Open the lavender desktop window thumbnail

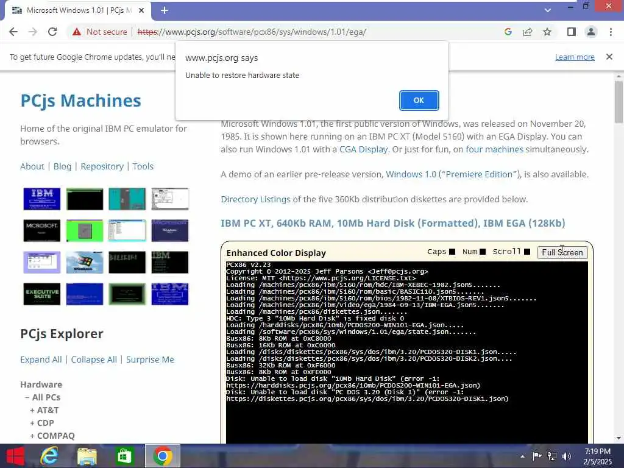42,262
